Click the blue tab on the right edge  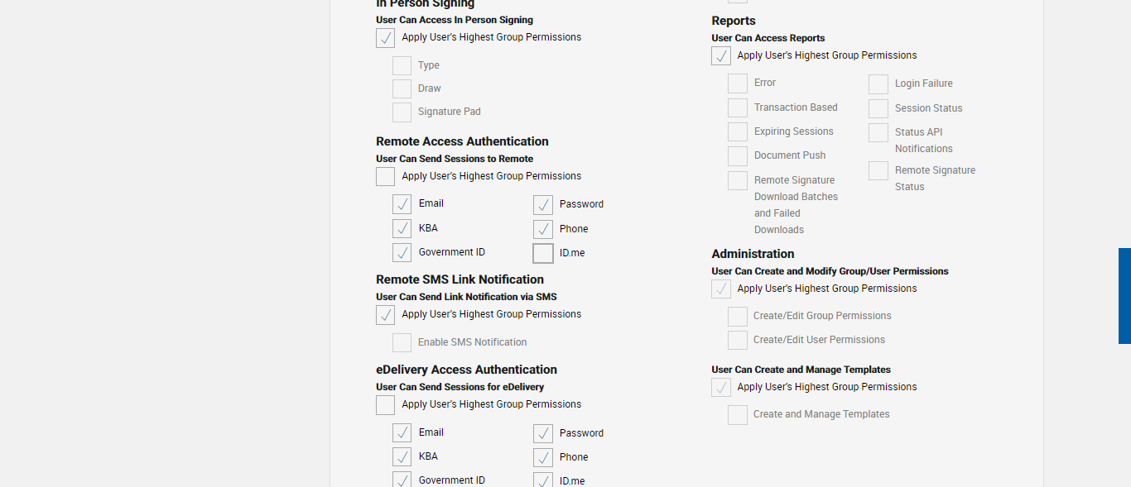click(x=1124, y=295)
